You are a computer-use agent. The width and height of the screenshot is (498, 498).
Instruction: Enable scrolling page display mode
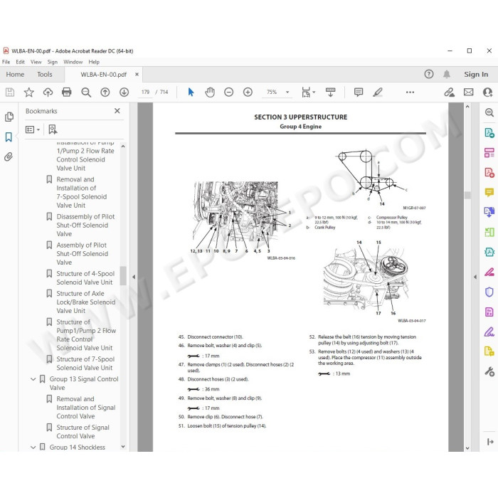pos(330,92)
